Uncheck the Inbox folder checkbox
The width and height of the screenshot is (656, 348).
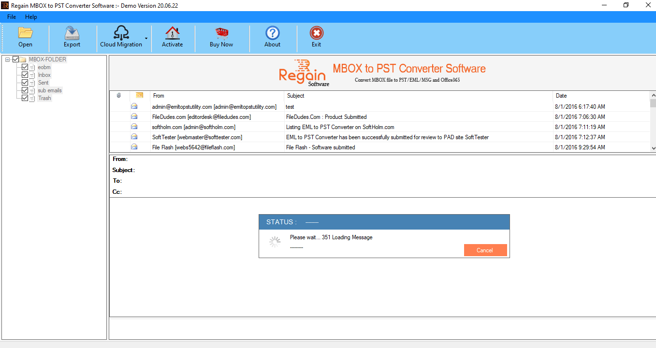coord(25,75)
